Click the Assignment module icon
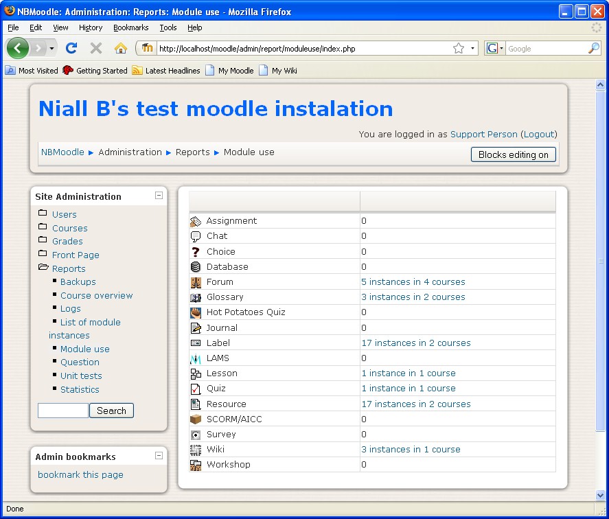This screenshot has height=519, width=609. 196,222
